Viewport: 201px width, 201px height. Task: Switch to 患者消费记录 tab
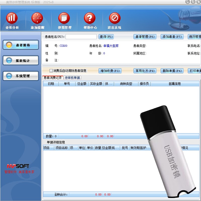53,78
